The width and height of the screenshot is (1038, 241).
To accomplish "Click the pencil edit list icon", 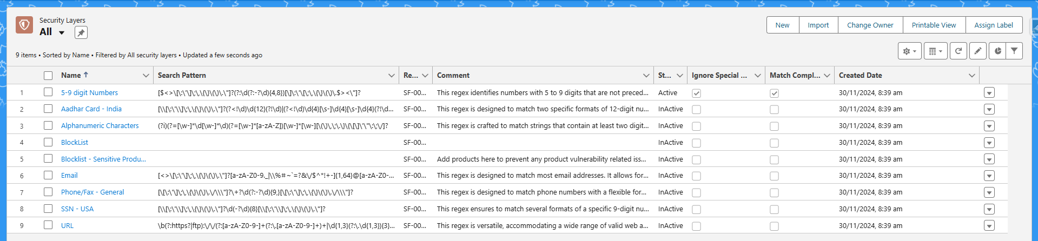I will click(978, 51).
